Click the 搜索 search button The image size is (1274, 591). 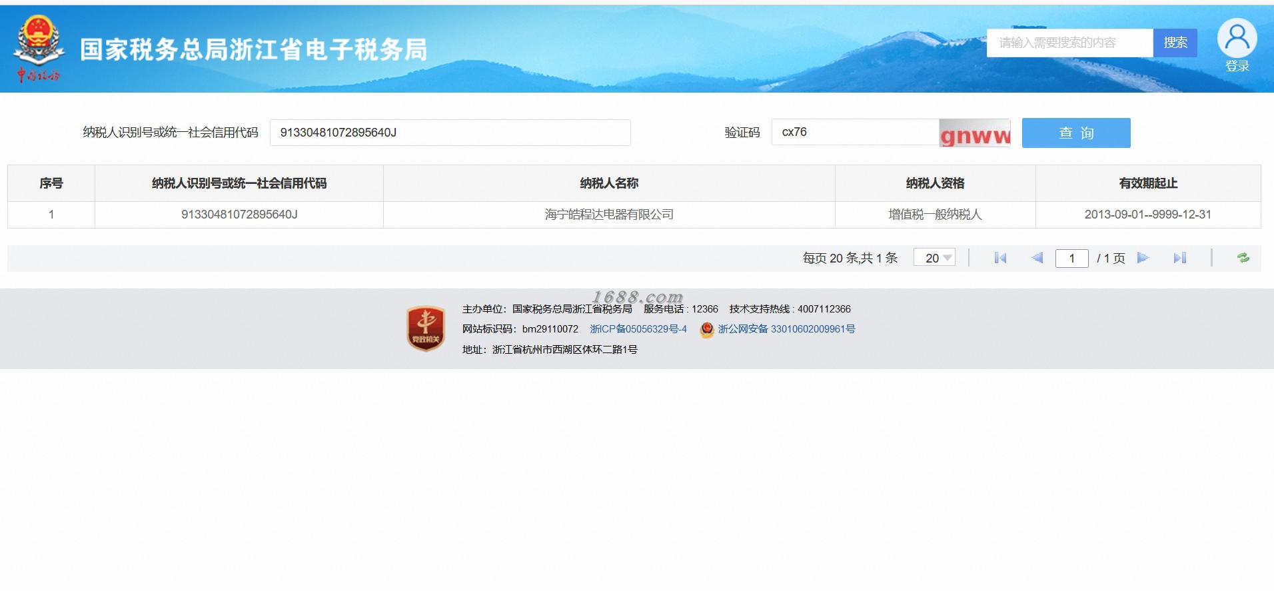pos(1175,43)
